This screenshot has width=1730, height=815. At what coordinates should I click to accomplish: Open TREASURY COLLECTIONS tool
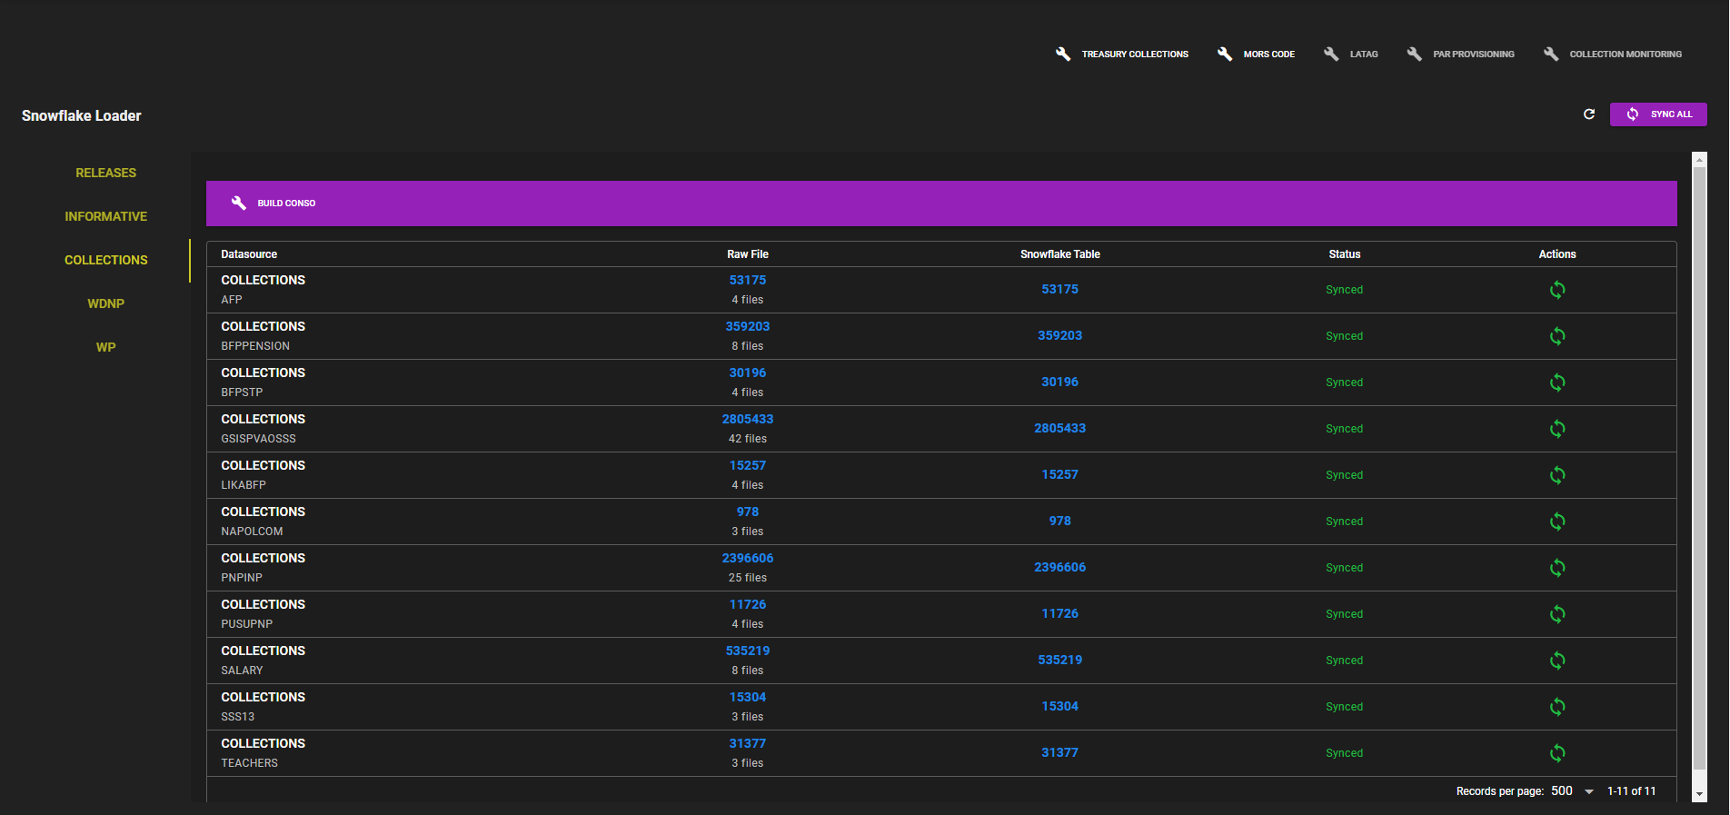click(1122, 55)
